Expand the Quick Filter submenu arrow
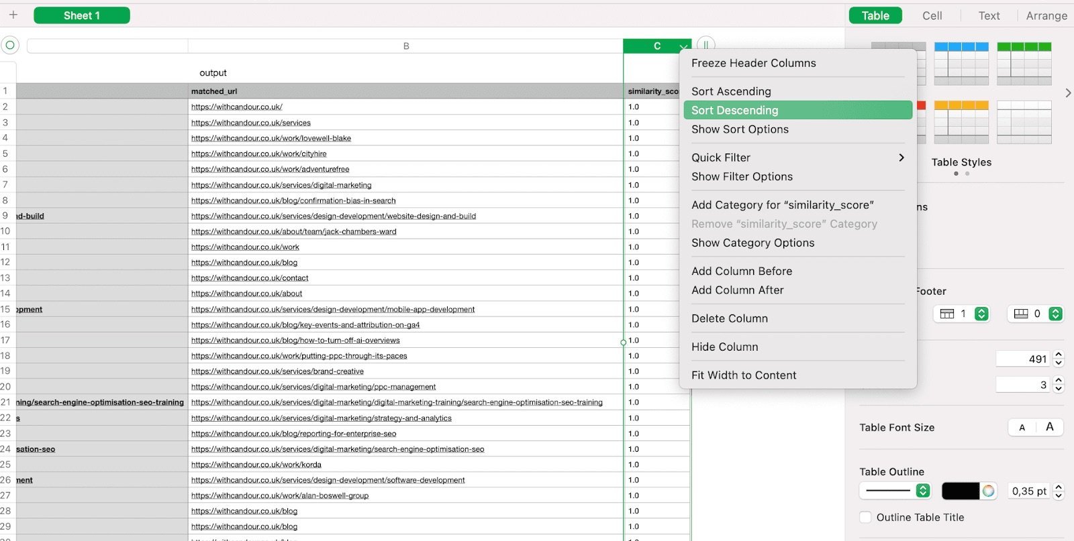This screenshot has height=541, width=1074. (901, 158)
